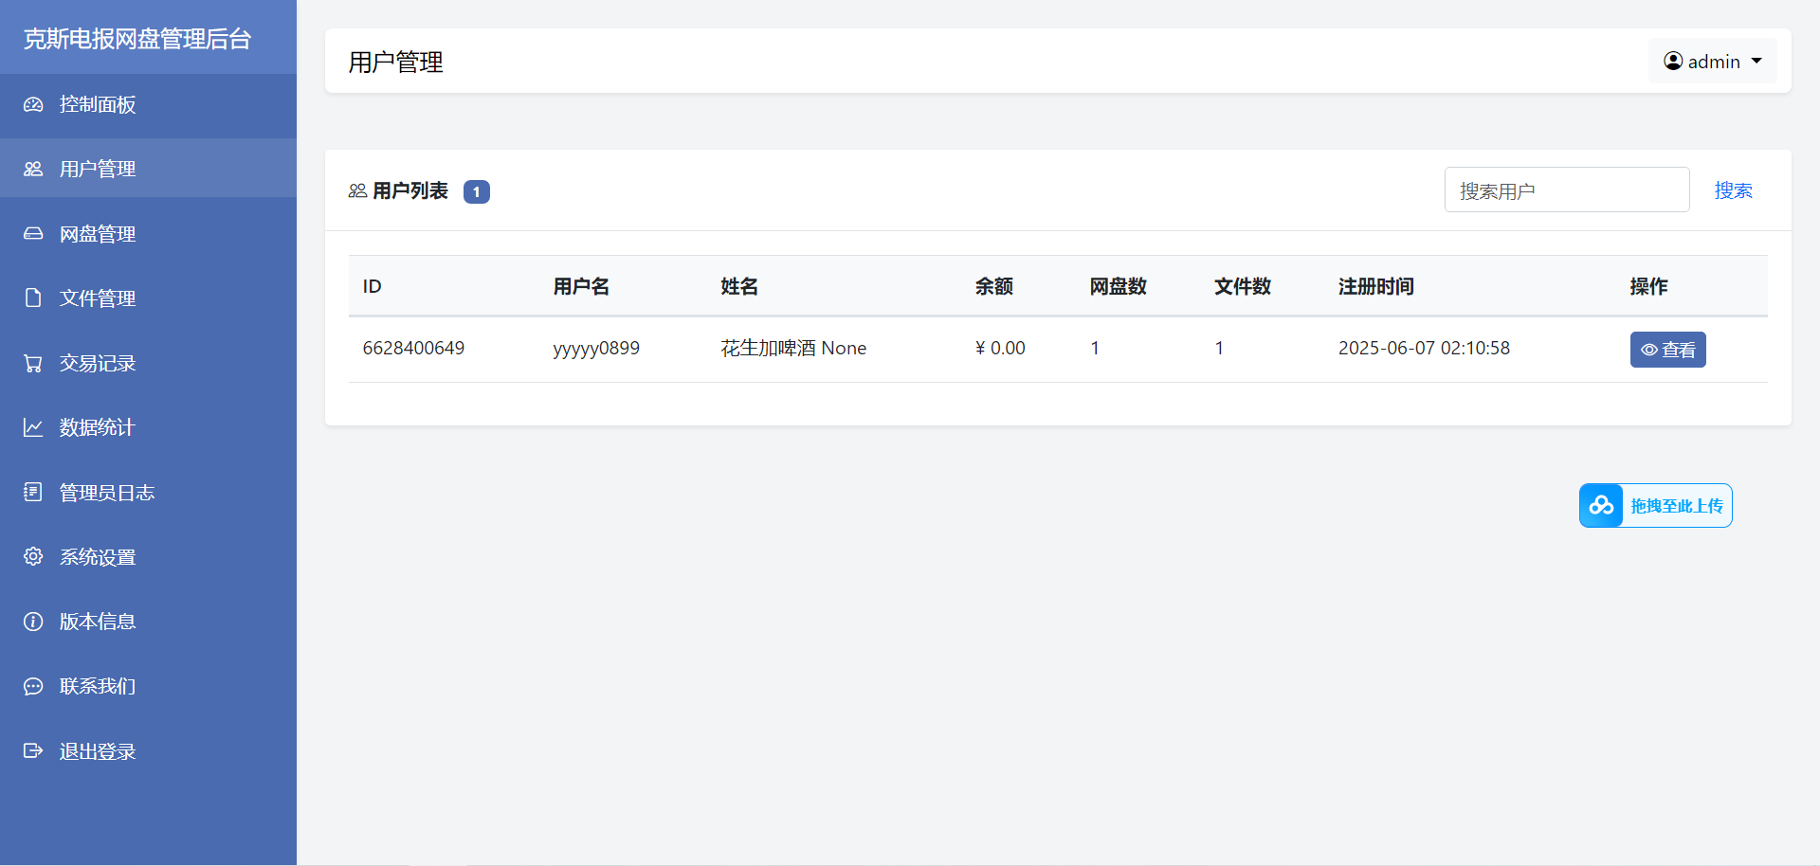The image size is (1820, 866).
Task: Open 数据统计 with the chart icon
Action: 34,426
